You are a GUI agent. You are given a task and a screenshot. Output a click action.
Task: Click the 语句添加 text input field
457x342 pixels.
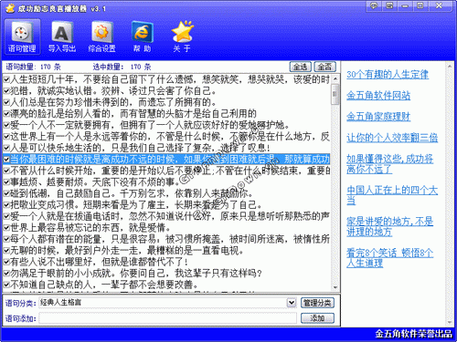167,318
